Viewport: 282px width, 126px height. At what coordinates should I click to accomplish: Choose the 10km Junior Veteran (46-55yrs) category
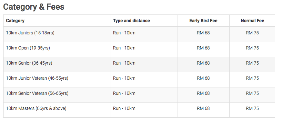[x=37, y=78]
